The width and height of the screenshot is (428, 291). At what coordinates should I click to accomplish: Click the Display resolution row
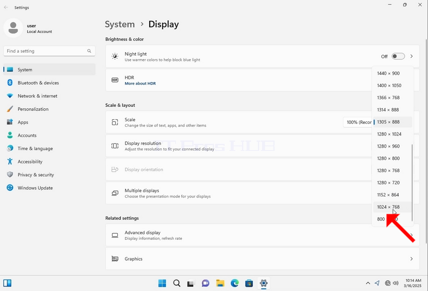[262, 146]
